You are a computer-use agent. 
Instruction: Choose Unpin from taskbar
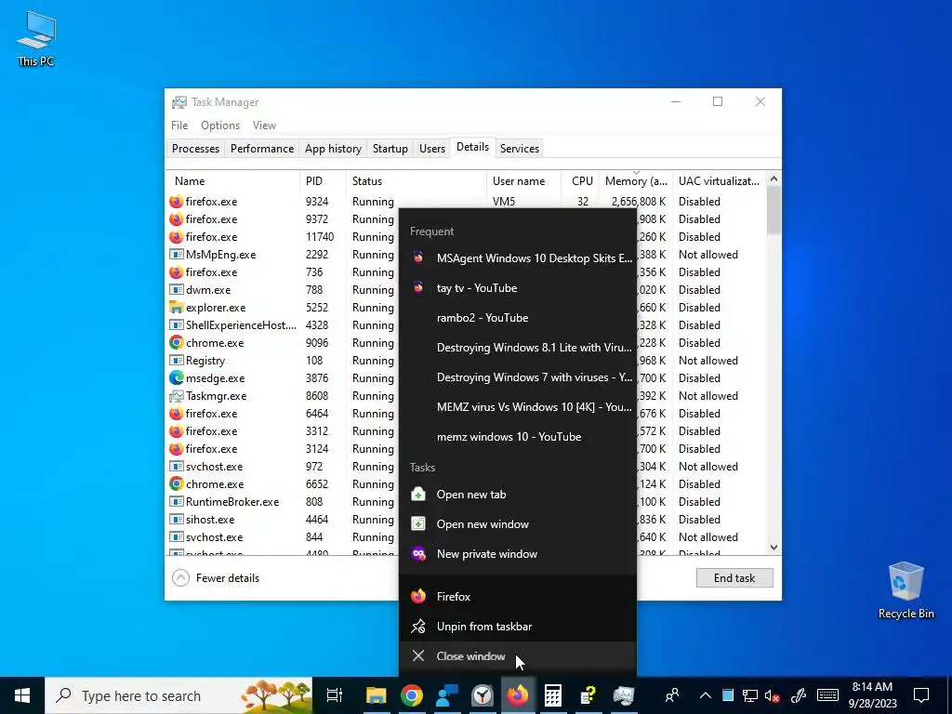tap(517, 626)
